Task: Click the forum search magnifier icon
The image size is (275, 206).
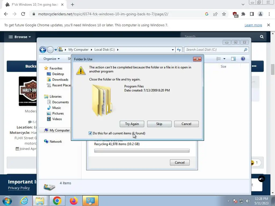Action: tap(262, 37)
